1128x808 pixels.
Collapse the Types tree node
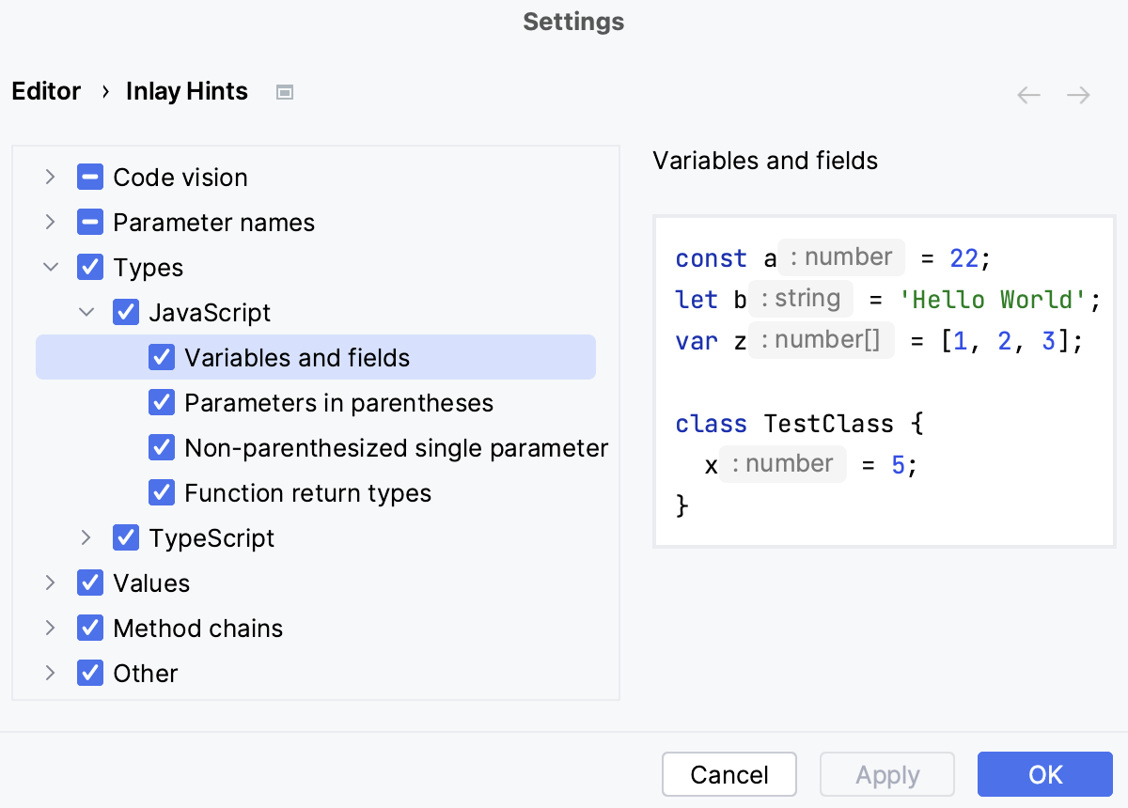(51, 268)
